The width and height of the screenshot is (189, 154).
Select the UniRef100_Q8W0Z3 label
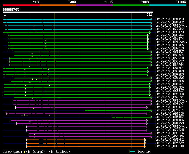(x=170, y=48)
